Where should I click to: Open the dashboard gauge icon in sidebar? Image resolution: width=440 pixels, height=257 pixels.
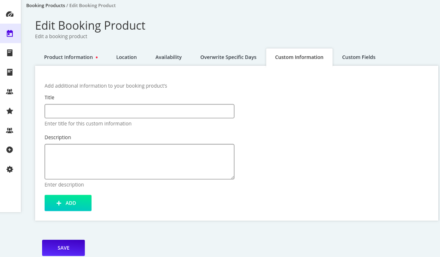coord(9,14)
